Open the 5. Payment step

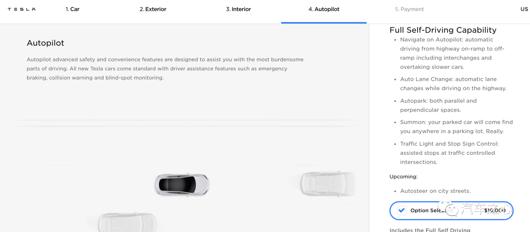click(x=409, y=9)
